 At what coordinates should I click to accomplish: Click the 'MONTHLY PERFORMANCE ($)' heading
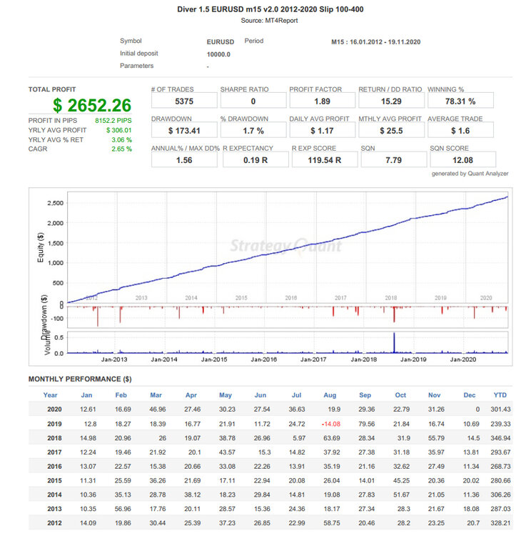point(80,379)
